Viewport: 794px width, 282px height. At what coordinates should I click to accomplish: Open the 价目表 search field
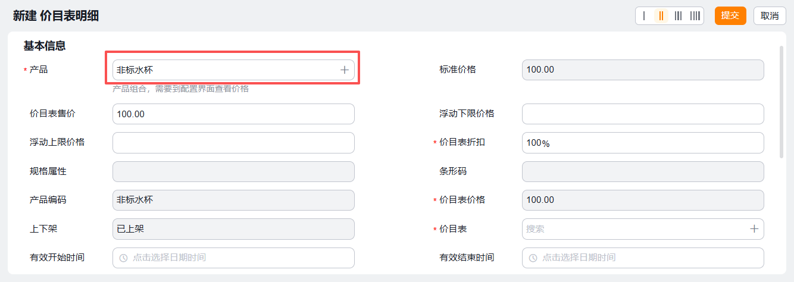pos(634,229)
